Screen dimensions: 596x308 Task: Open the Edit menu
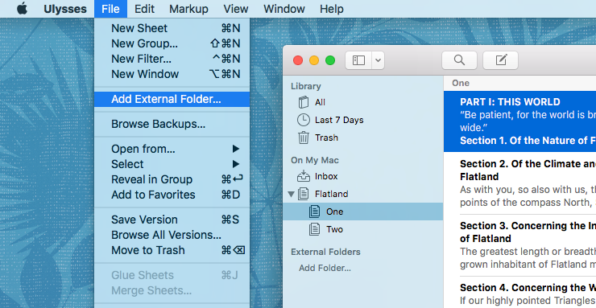click(x=144, y=9)
